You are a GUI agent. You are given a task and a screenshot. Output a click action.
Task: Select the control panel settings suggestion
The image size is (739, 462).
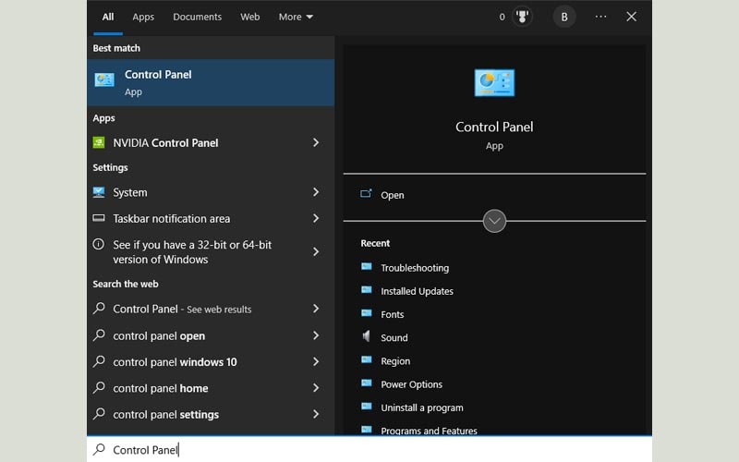pos(211,414)
